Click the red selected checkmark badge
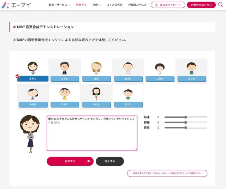The image size is (226, 189). tap(18, 76)
